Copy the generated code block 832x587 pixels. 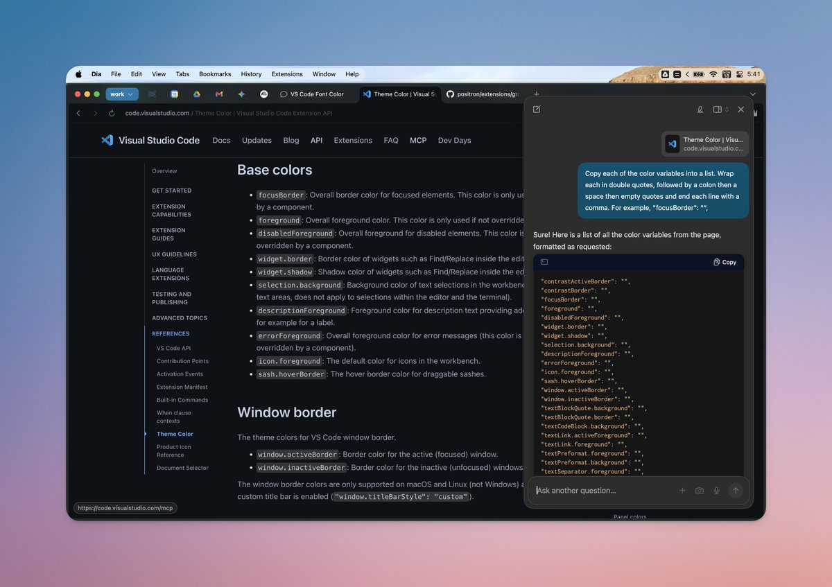coord(725,262)
